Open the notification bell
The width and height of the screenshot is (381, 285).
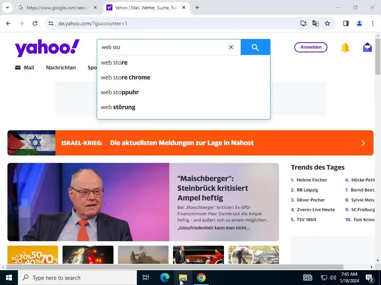pyautogui.click(x=345, y=48)
